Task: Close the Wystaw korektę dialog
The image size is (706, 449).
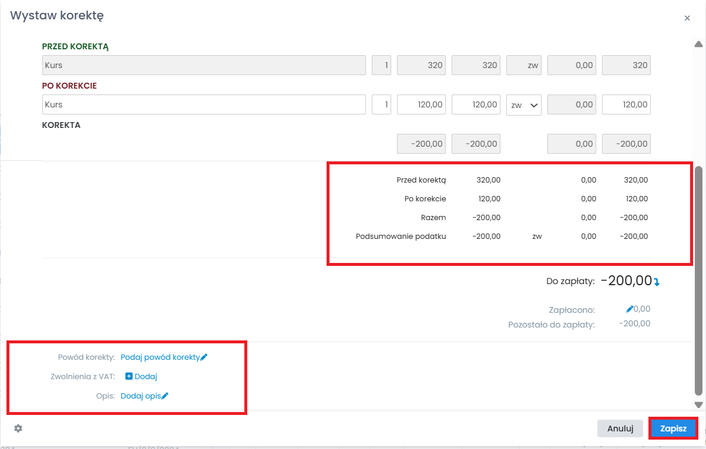Action: point(687,18)
